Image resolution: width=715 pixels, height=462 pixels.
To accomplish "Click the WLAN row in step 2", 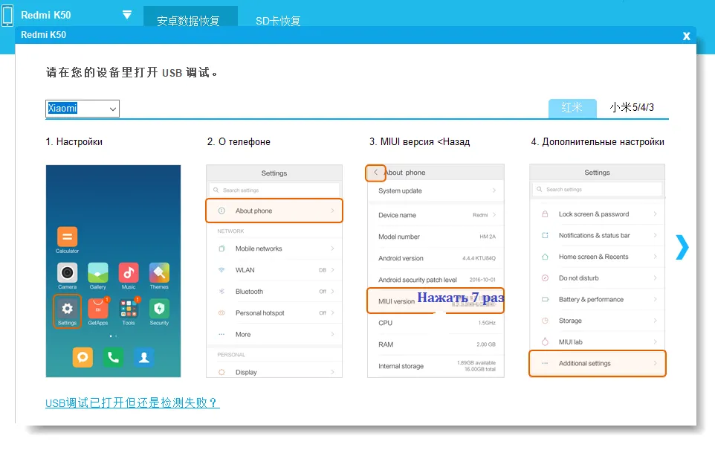I will tap(274, 270).
